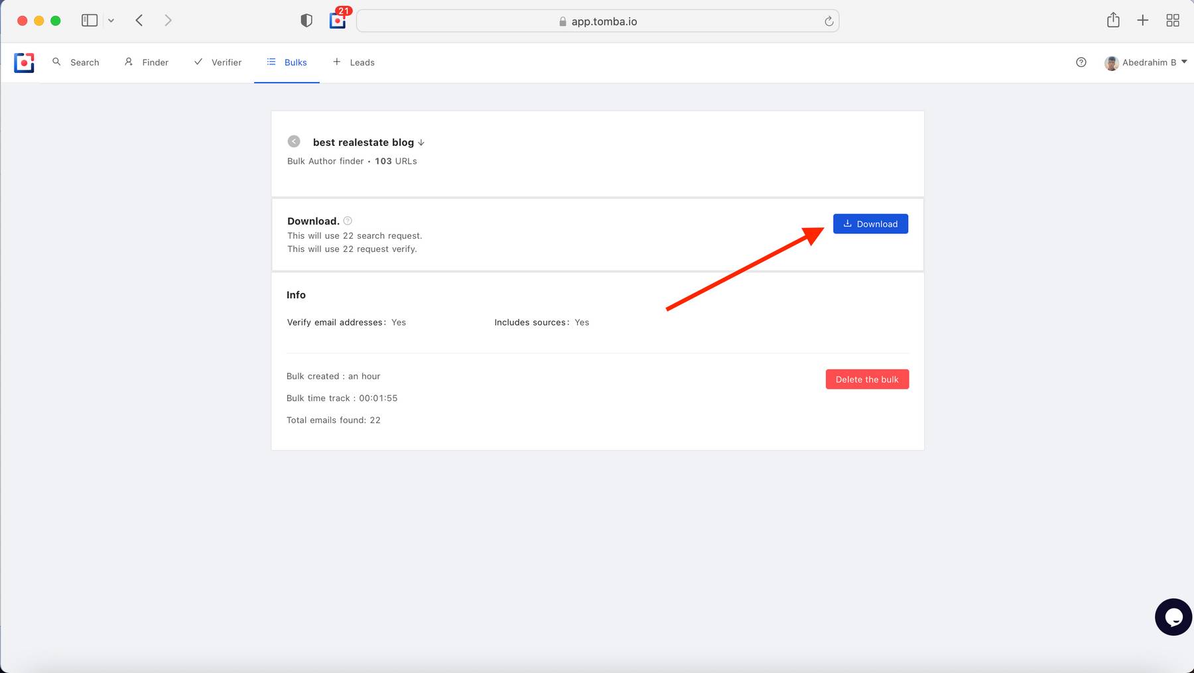Click the Bulk time track 00:01:55 text
This screenshot has width=1194, height=673.
point(342,398)
